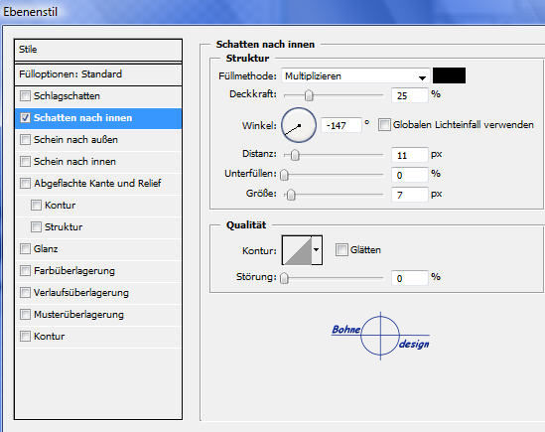Expand the Kontur curve picker arrow

pyautogui.click(x=317, y=249)
